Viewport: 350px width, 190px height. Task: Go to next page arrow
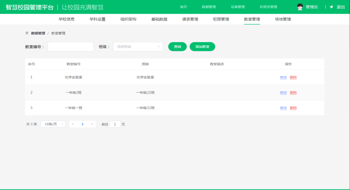point(92,124)
